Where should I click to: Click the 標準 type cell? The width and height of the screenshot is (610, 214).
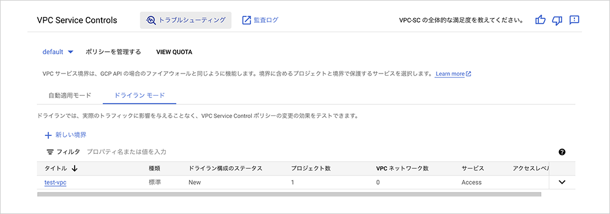pos(155,183)
